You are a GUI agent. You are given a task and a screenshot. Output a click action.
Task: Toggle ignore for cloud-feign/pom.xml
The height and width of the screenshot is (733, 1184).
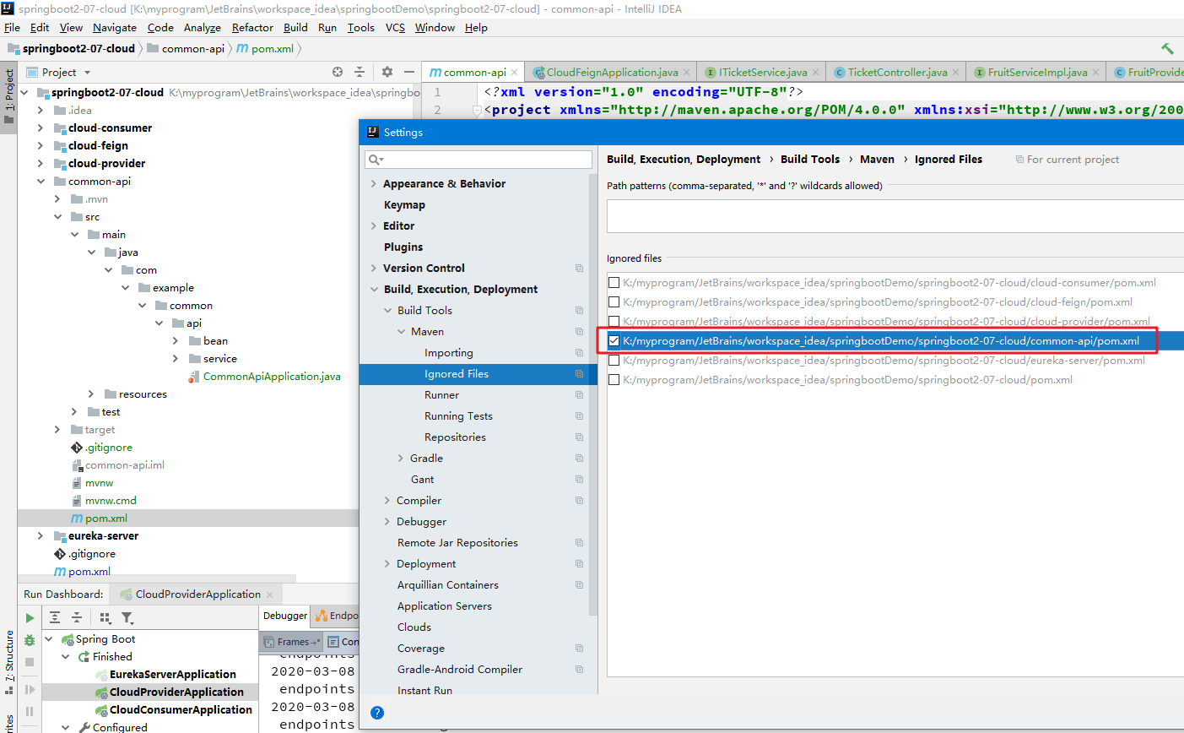click(614, 302)
